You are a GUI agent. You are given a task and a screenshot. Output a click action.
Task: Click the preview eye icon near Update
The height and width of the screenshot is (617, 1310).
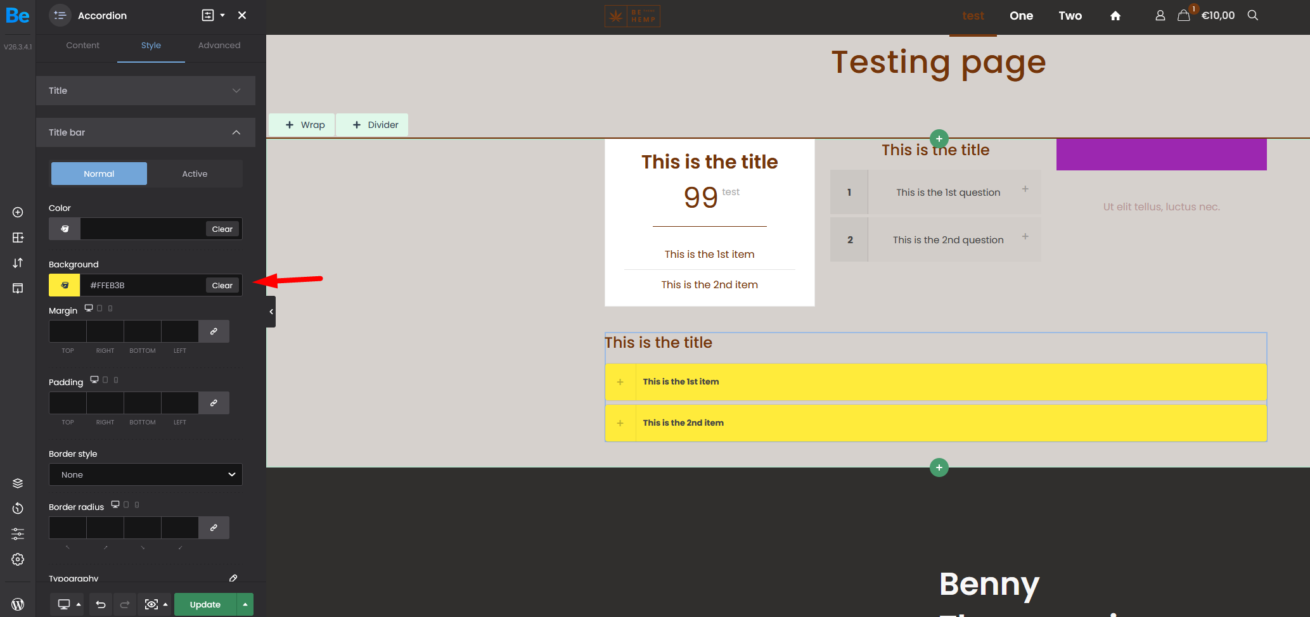152,604
